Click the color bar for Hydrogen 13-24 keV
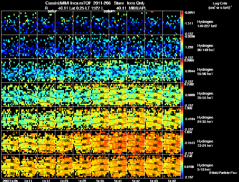 point(182,143)
